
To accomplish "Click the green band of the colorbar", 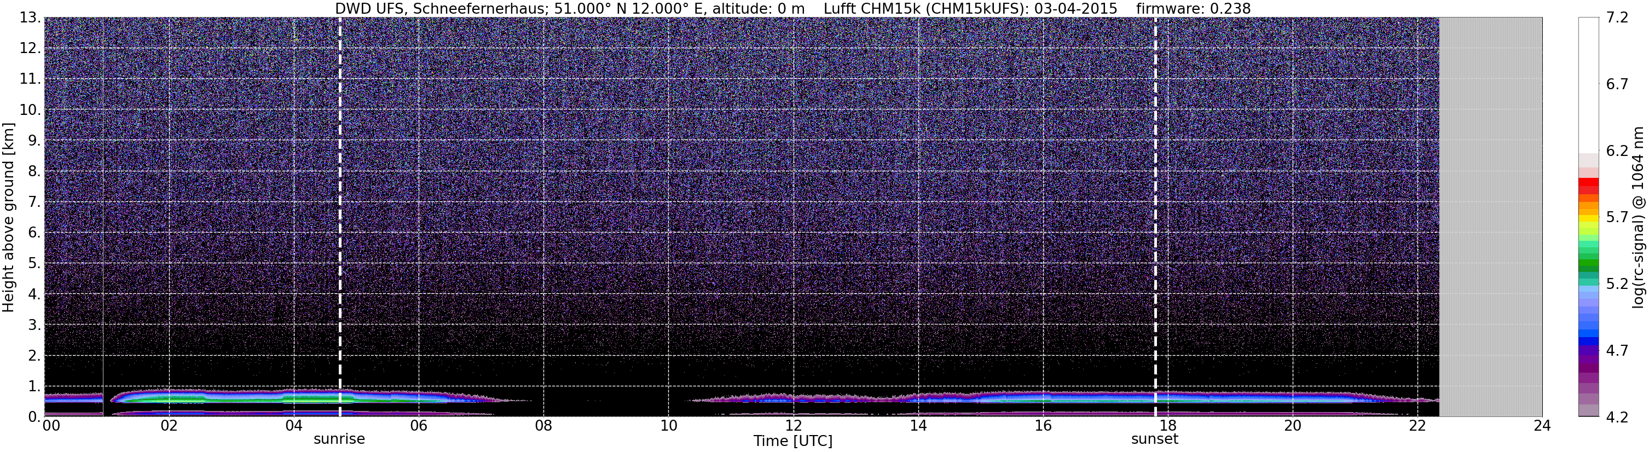I will point(1588,264).
